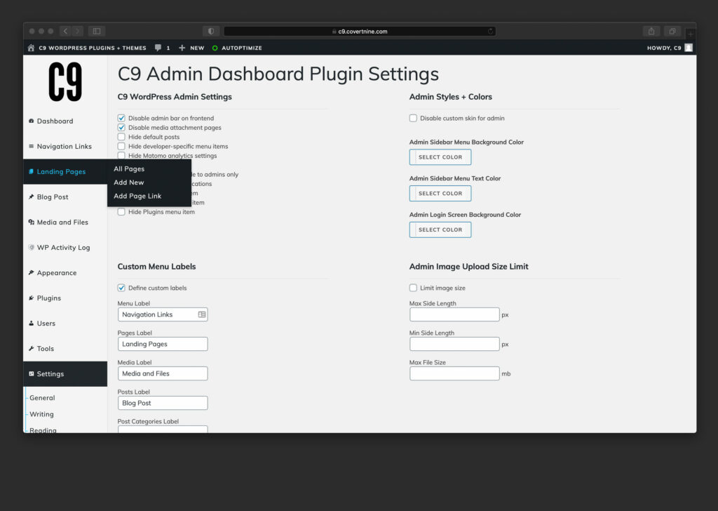Open the General settings link

click(x=42, y=398)
